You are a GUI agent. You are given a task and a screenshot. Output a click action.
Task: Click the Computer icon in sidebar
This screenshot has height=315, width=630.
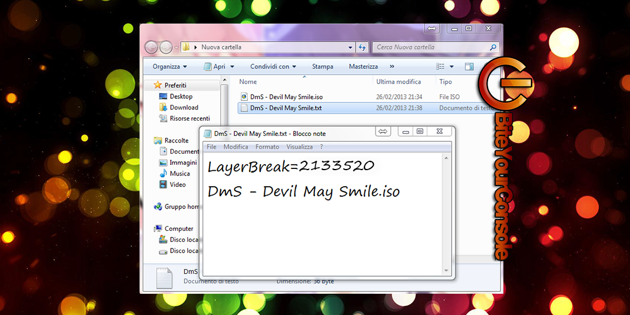click(x=158, y=228)
